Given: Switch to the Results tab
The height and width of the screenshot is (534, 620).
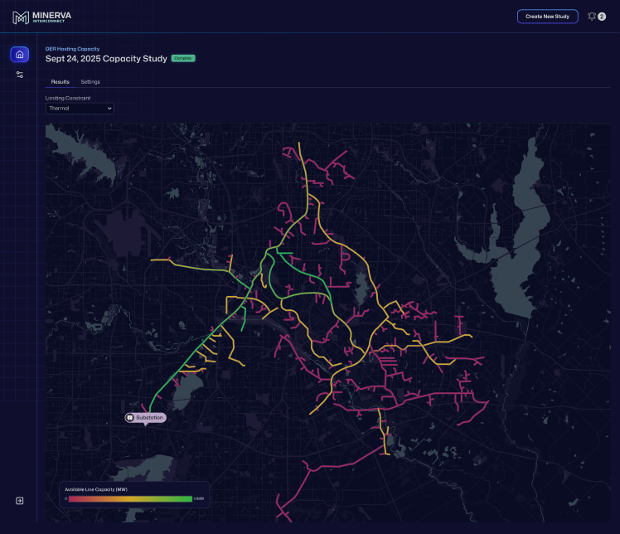Looking at the screenshot, I should coord(61,82).
